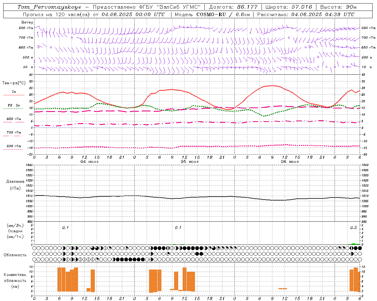Click the Ветер wind panel label
The image size is (377, 301).
[x=27, y=22]
